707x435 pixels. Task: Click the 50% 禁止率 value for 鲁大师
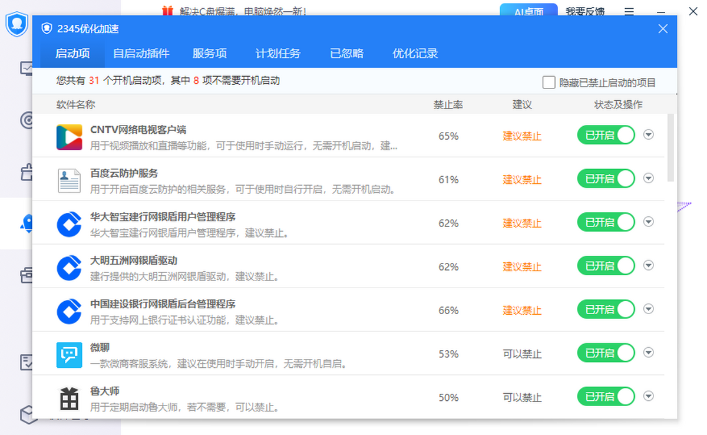click(448, 398)
